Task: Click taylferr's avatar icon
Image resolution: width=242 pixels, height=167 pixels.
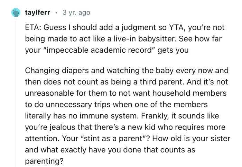Action: point(16,13)
